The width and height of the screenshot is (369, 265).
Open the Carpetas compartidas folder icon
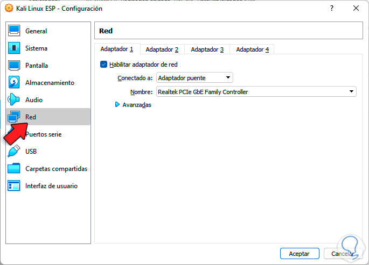pos(15,169)
